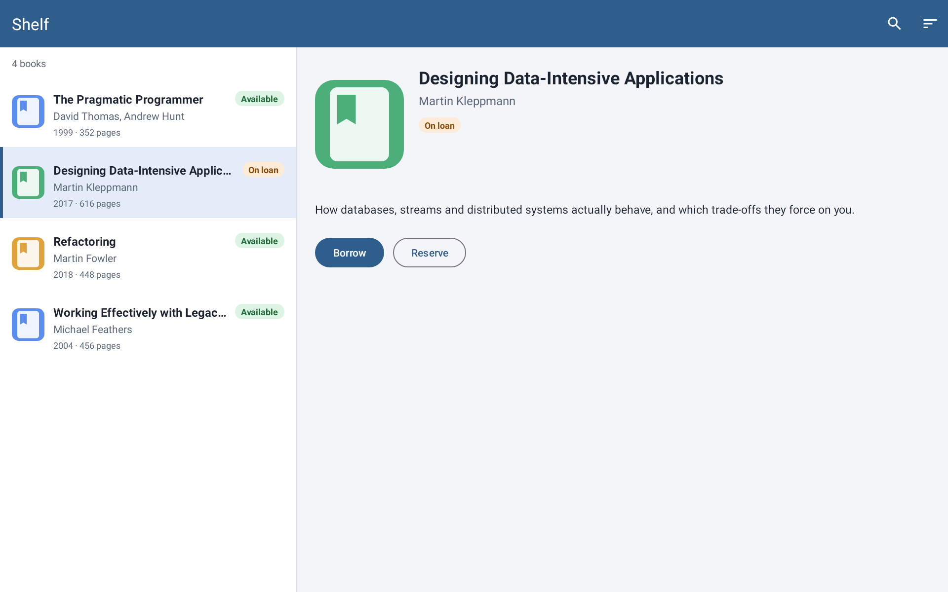This screenshot has width=948, height=592.
Task: Open the search icon in header
Action: [x=894, y=24]
